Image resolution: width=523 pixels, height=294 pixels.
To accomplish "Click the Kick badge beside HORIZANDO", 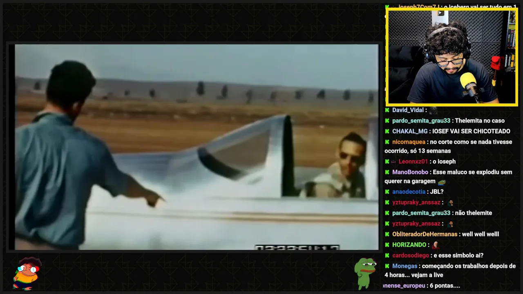I will [387, 245].
